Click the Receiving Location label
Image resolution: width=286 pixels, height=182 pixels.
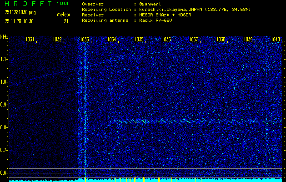106,10
